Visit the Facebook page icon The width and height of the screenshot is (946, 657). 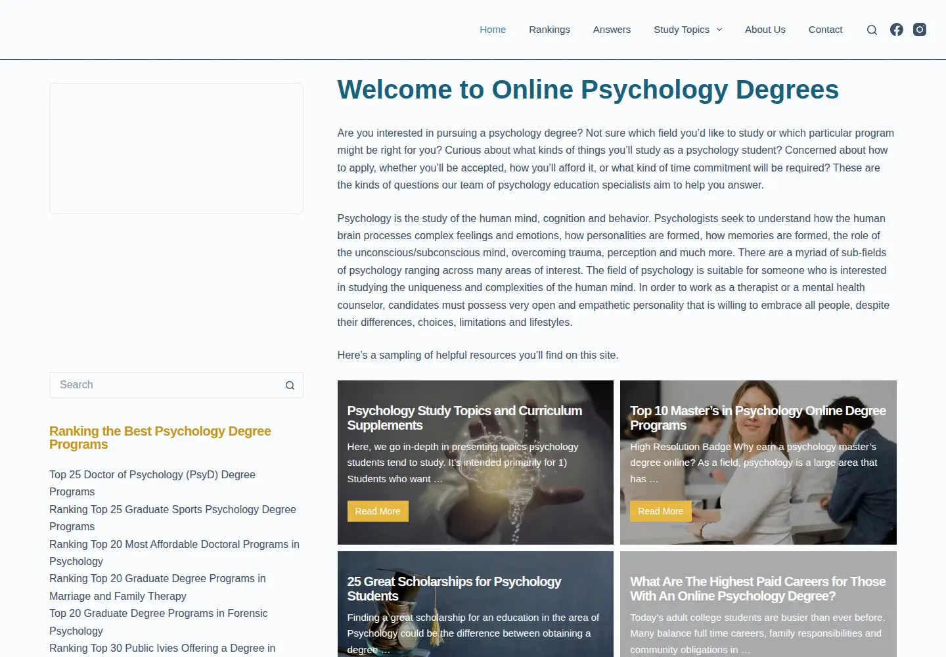click(897, 30)
